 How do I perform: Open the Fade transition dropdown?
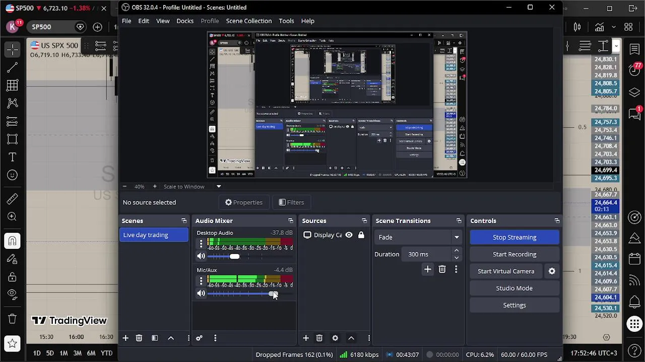tap(418, 237)
